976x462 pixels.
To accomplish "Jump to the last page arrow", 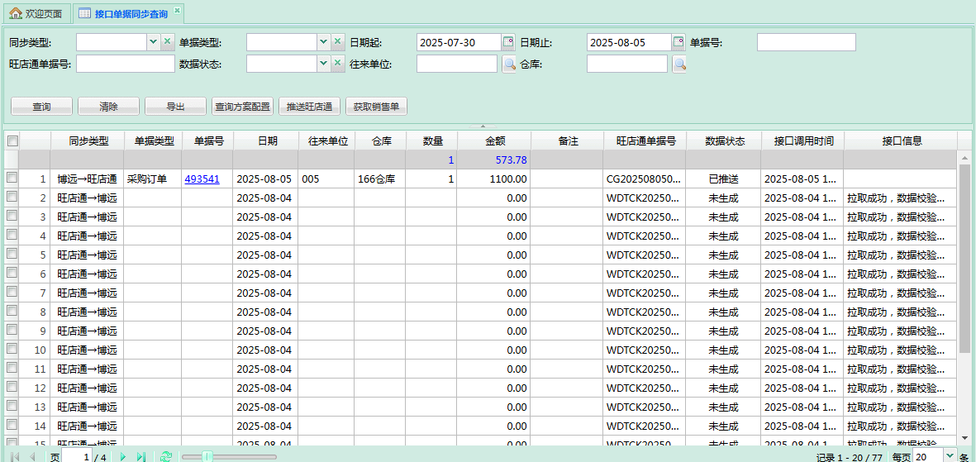I will (x=140, y=456).
